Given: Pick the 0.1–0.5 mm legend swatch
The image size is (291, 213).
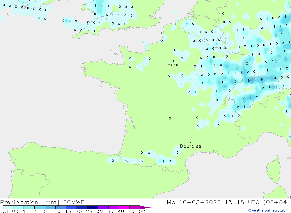Looking at the screenshot, I should click(8, 207).
